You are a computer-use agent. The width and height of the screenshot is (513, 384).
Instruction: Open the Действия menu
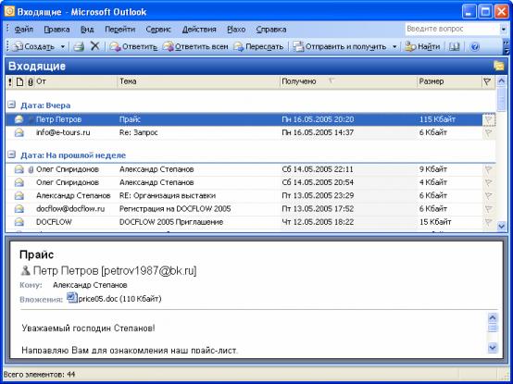[199, 30]
